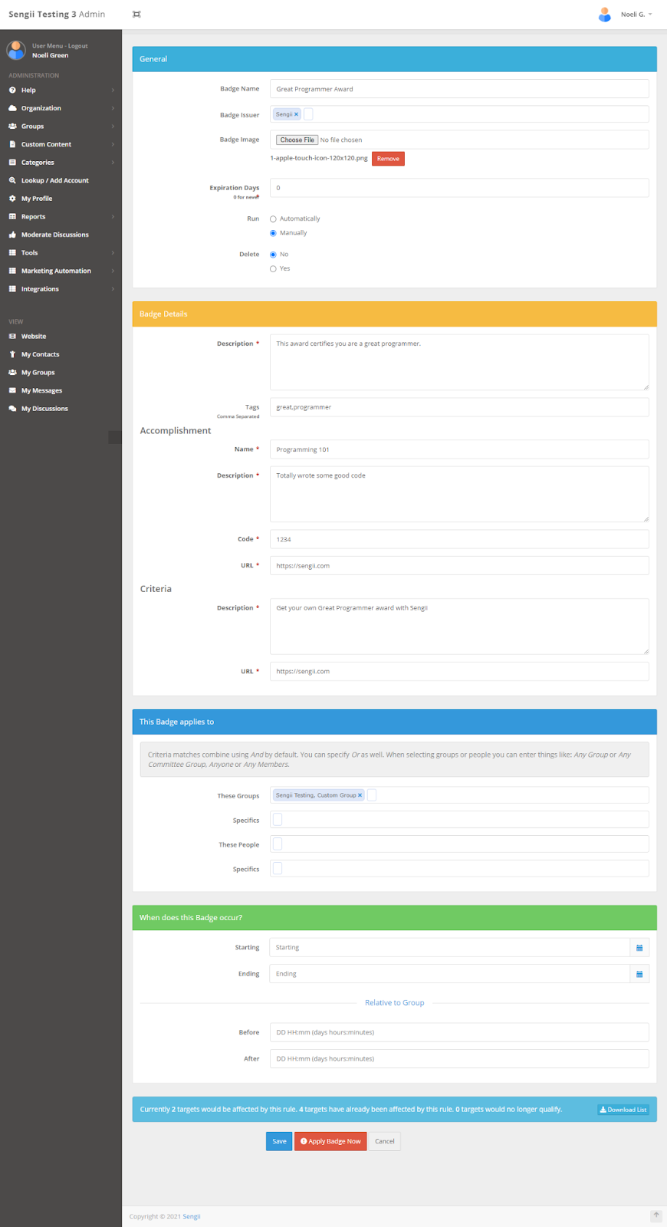Image resolution: width=667 pixels, height=1227 pixels.
Task: Click the Tools grid icon
Action: coord(12,252)
